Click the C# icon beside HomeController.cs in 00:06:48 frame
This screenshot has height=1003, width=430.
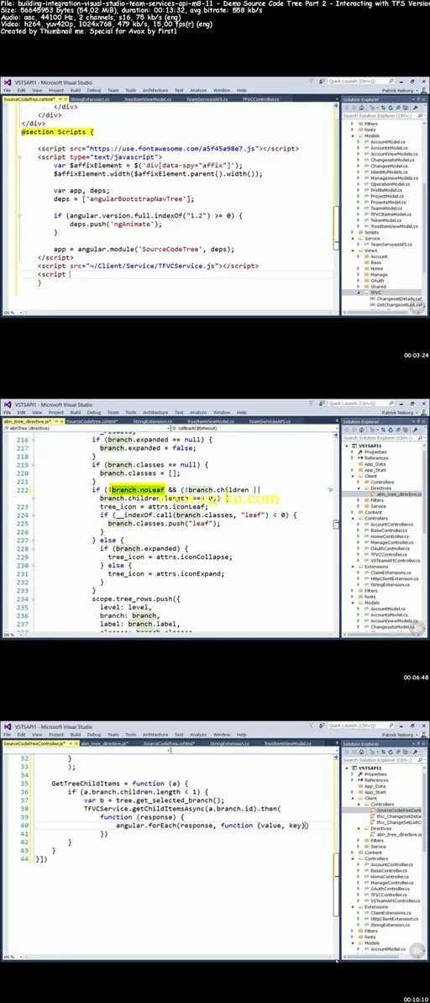tap(366, 536)
